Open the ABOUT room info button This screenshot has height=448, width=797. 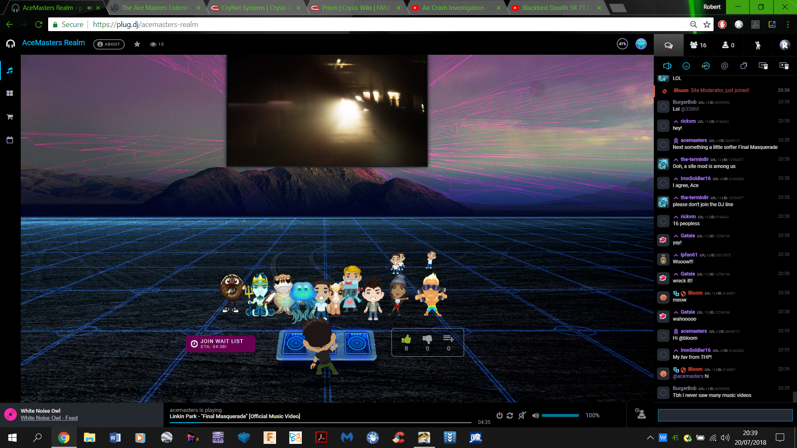109,44
